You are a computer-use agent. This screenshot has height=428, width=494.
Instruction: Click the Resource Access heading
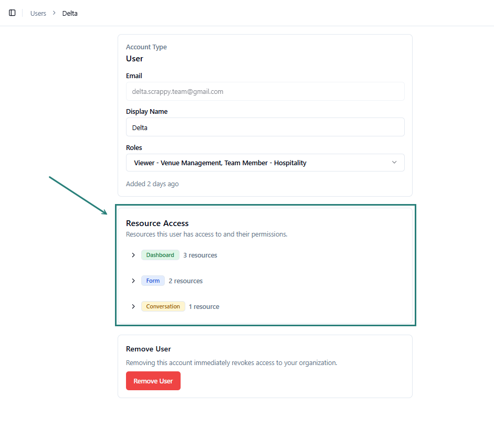click(x=157, y=223)
